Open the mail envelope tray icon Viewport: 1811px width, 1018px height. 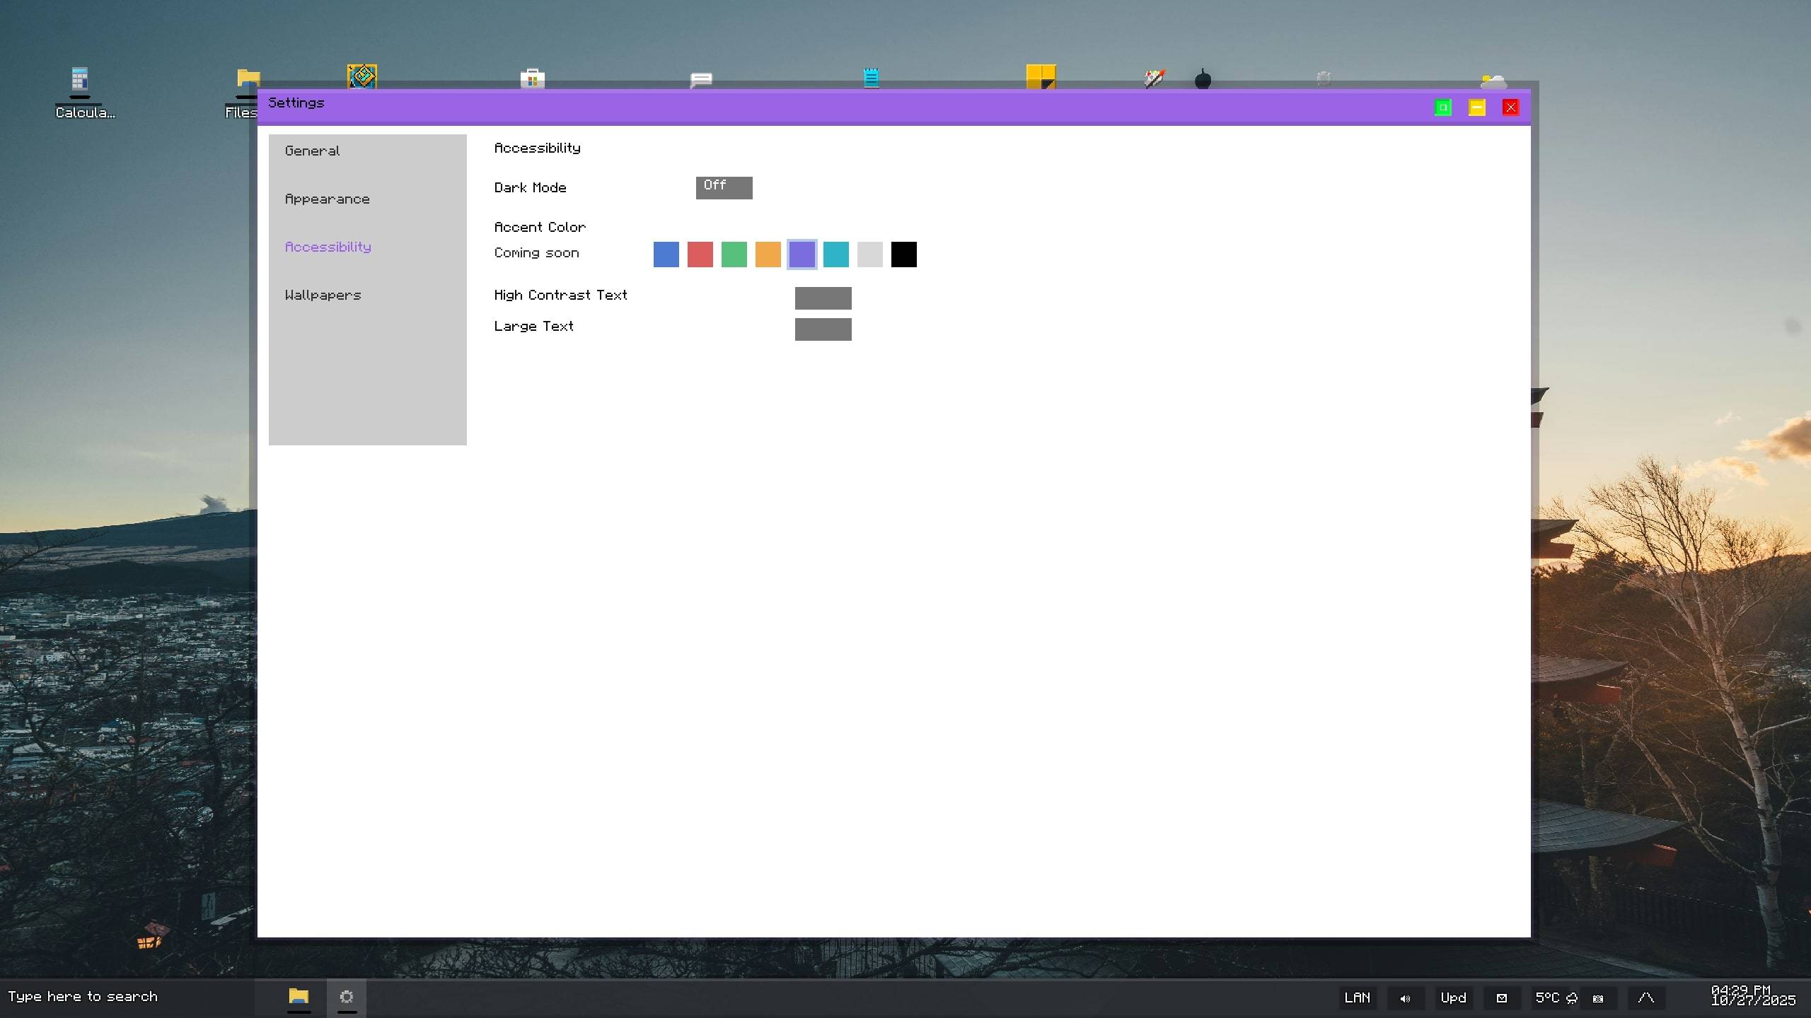(x=1501, y=998)
